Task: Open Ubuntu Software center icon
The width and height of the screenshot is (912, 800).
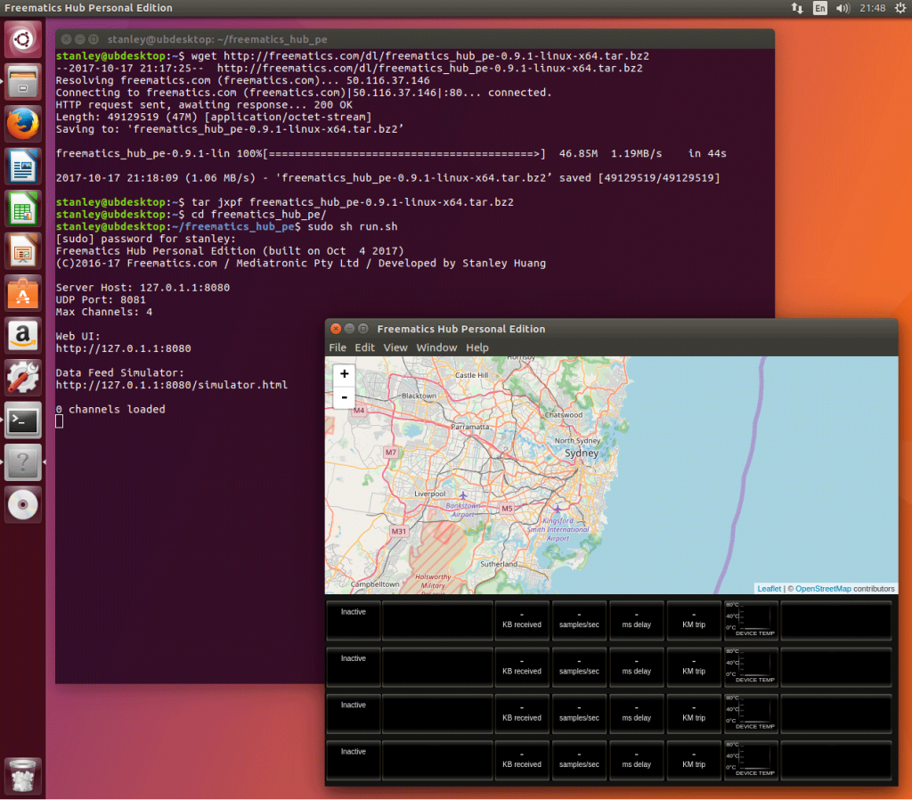Action: pos(23,294)
